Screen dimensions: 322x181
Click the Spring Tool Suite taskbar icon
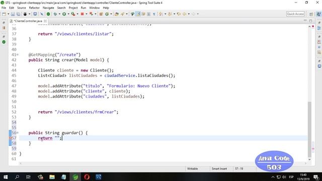click(x=75, y=177)
